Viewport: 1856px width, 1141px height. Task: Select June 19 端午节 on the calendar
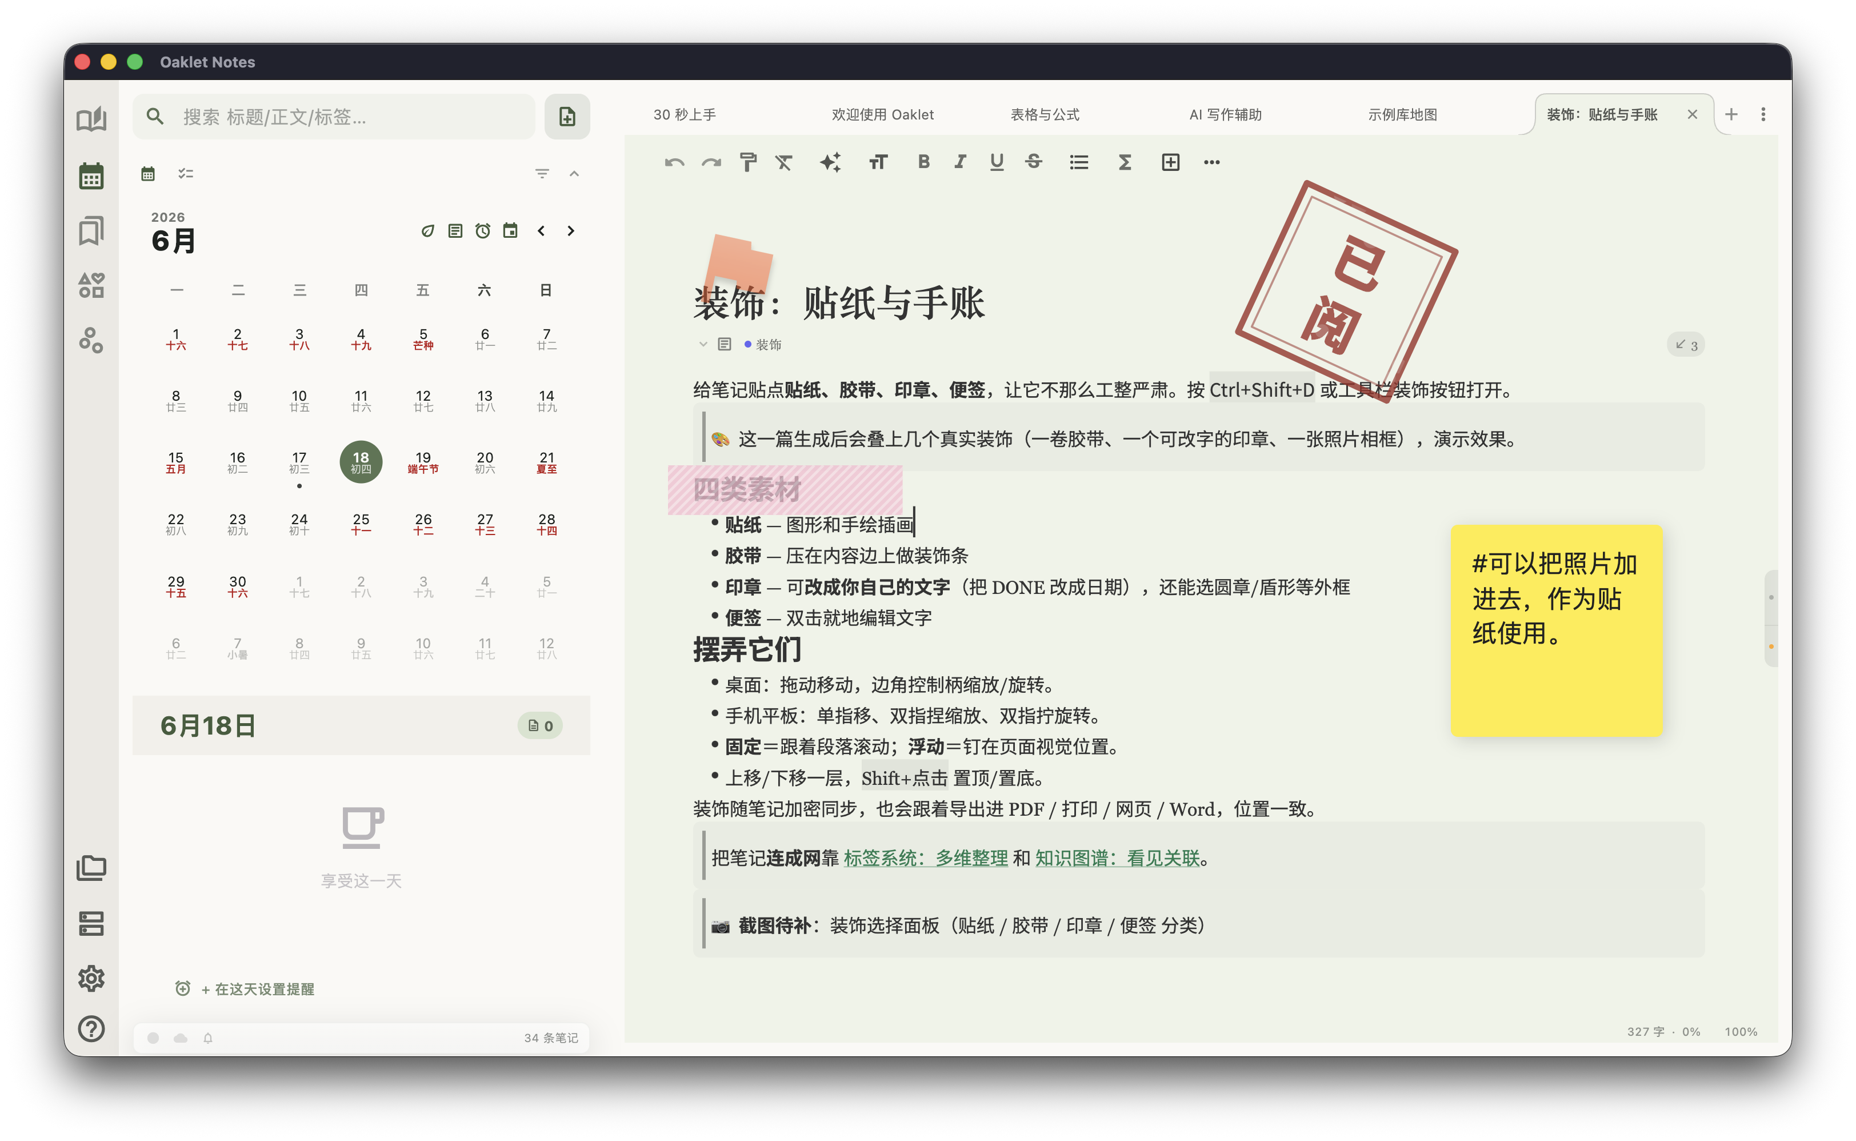click(423, 462)
